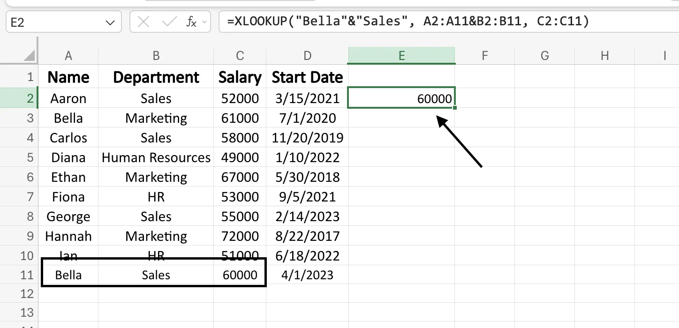Select start date 7/1/2020
The width and height of the screenshot is (679, 328).
[308, 118]
